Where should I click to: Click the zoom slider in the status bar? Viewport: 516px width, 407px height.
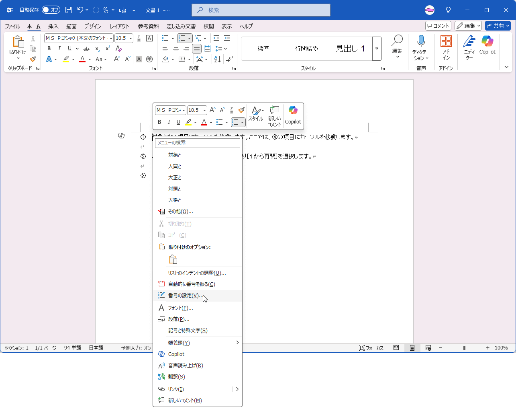click(x=464, y=348)
